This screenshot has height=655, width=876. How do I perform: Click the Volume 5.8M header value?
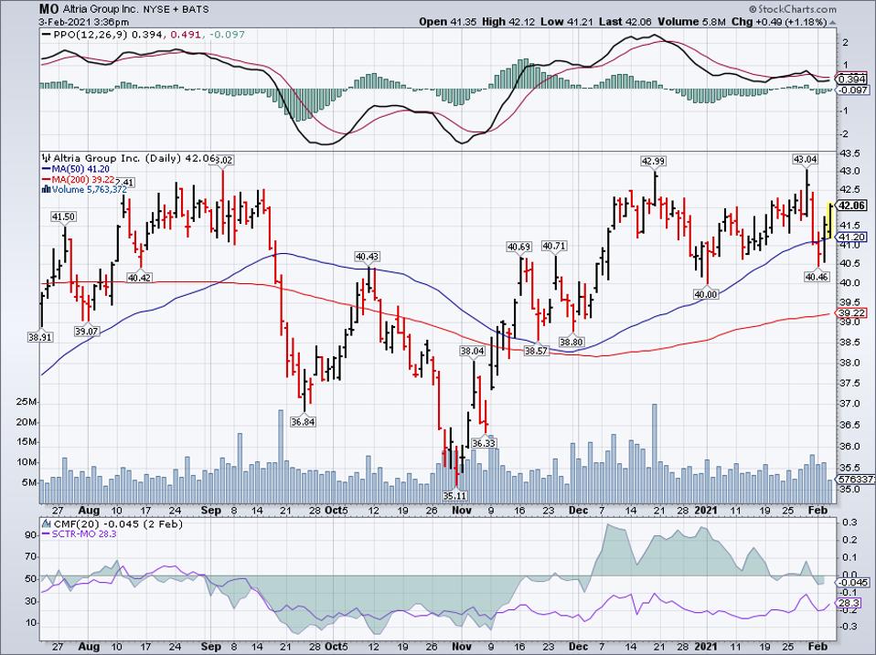691,22
